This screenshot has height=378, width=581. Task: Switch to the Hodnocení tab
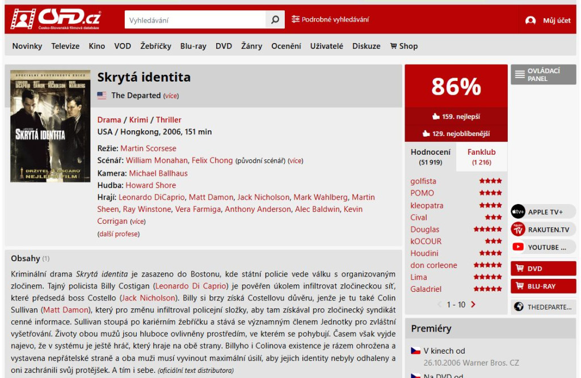[x=430, y=156]
